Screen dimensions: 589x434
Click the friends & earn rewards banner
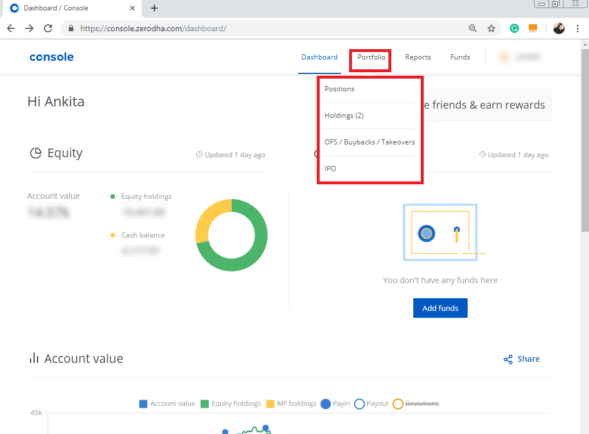tap(487, 105)
